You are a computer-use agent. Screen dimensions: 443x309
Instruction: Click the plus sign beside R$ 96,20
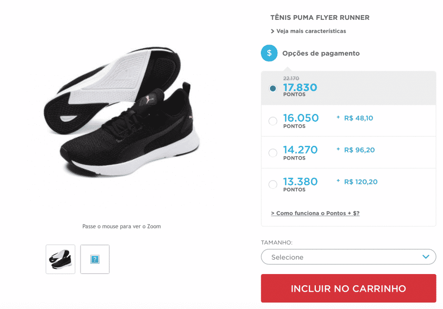pyautogui.click(x=338, y=149)
